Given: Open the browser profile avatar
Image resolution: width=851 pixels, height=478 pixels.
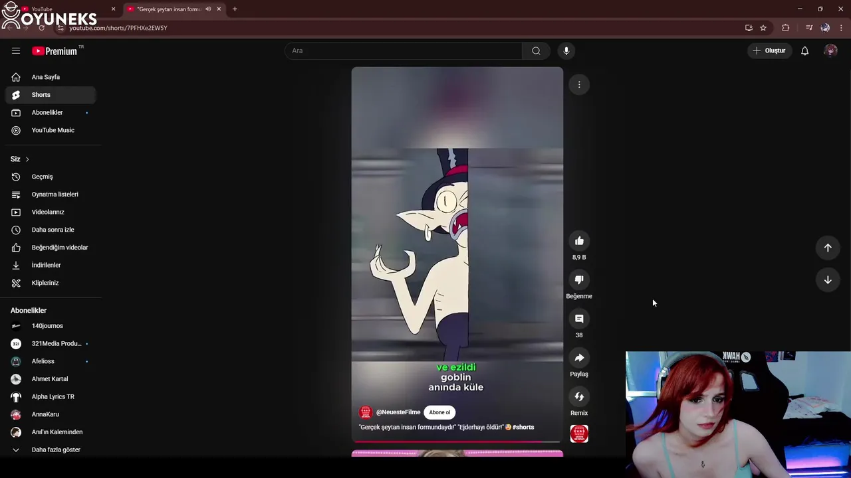Looking at the screenshot, I should pyautogui.click(x=825, y=28).
